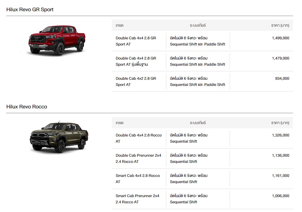Click the 1,479,000 price cell
The height and width of the screenshot is (212, 302).
280,58
